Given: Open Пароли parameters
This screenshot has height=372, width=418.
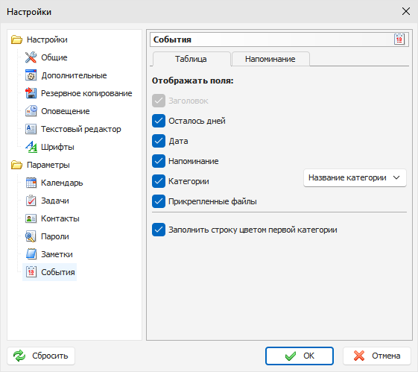Looking at the screenshot, I should coord(55,236).
